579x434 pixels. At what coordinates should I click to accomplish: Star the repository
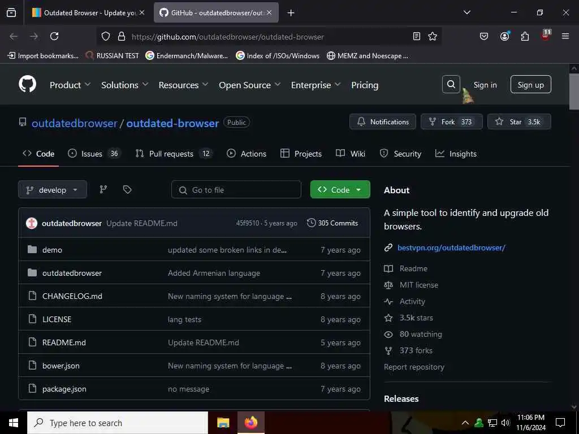click(519, 122)
